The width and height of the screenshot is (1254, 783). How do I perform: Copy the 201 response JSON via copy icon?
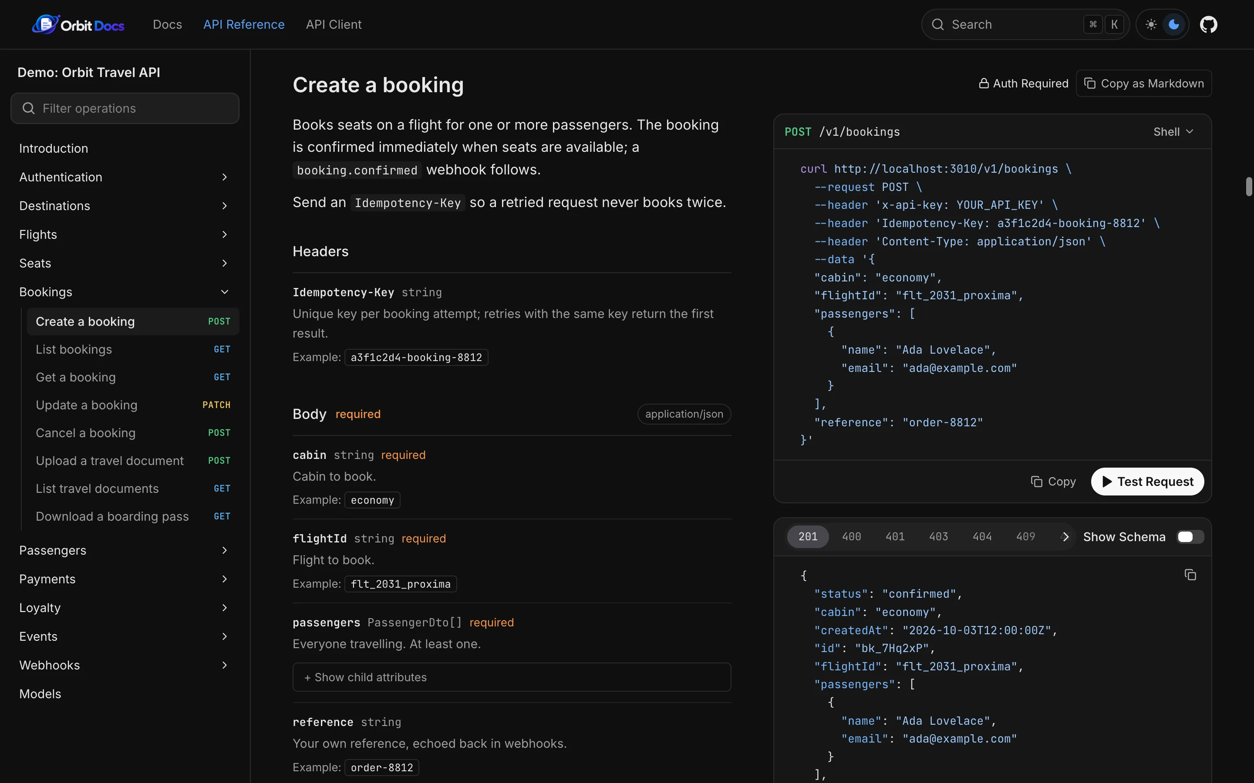pos(1190,575)
